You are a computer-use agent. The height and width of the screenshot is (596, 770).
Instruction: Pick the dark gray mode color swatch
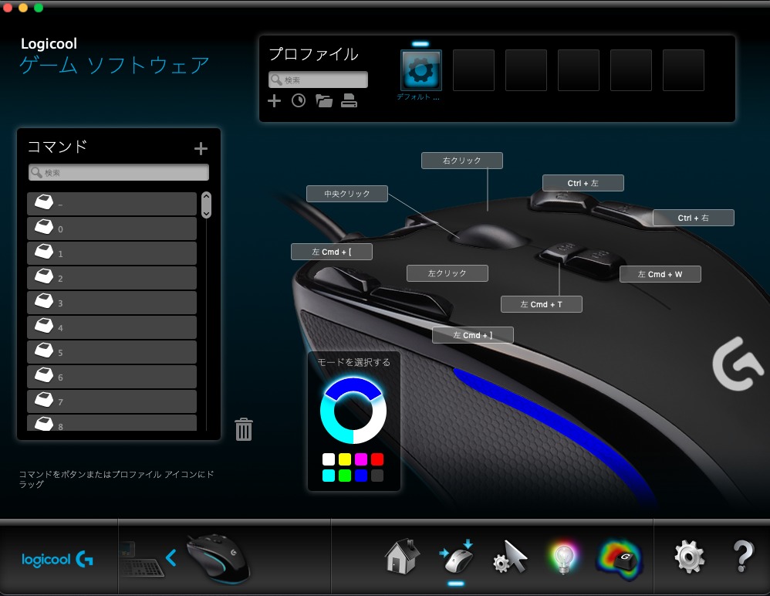tap(377, 475)
